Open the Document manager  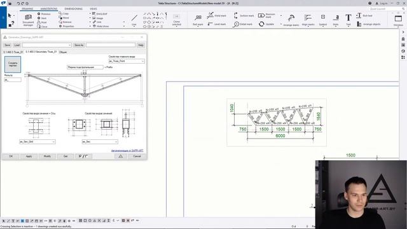[x=28, y=20]
